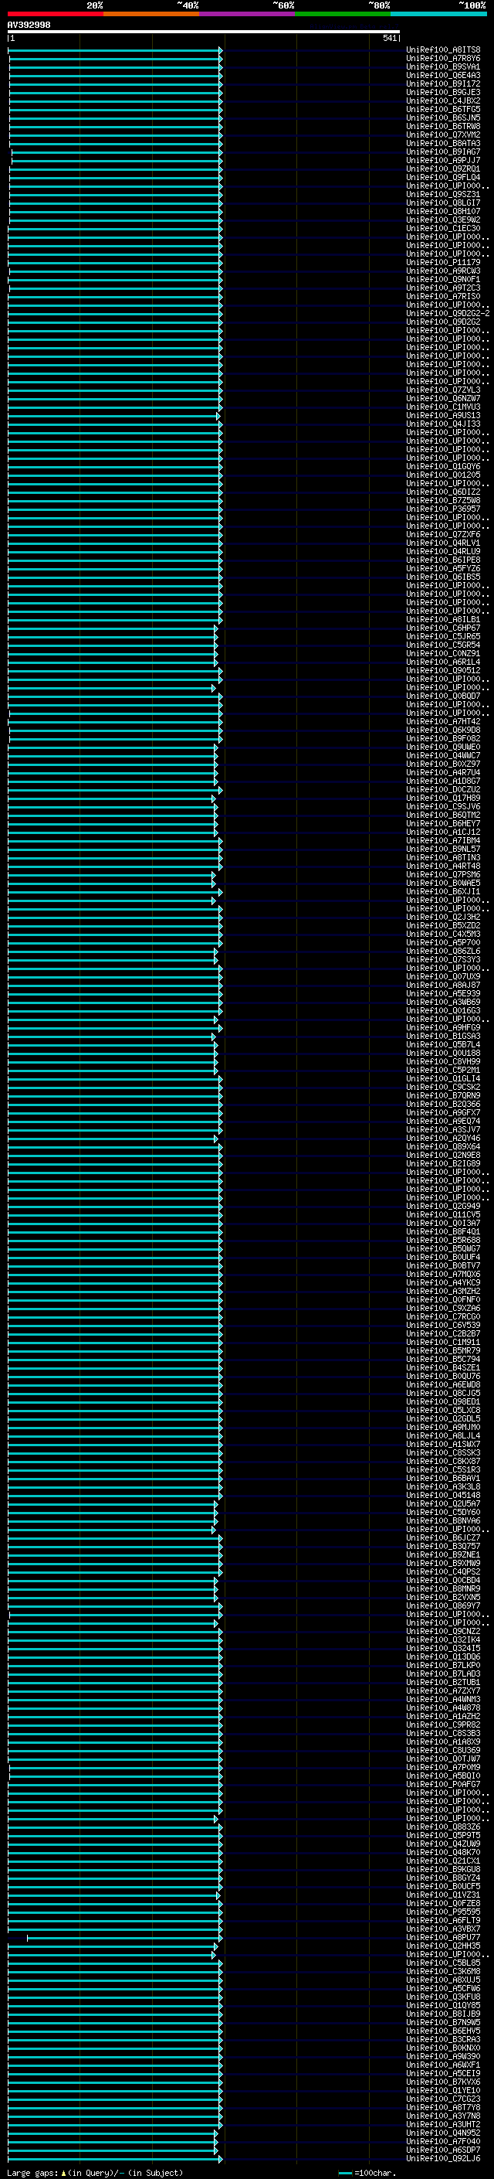494x2179 pixels.
Task: Click the green ~80% identity legend bar
Action: tap(343, 14)
